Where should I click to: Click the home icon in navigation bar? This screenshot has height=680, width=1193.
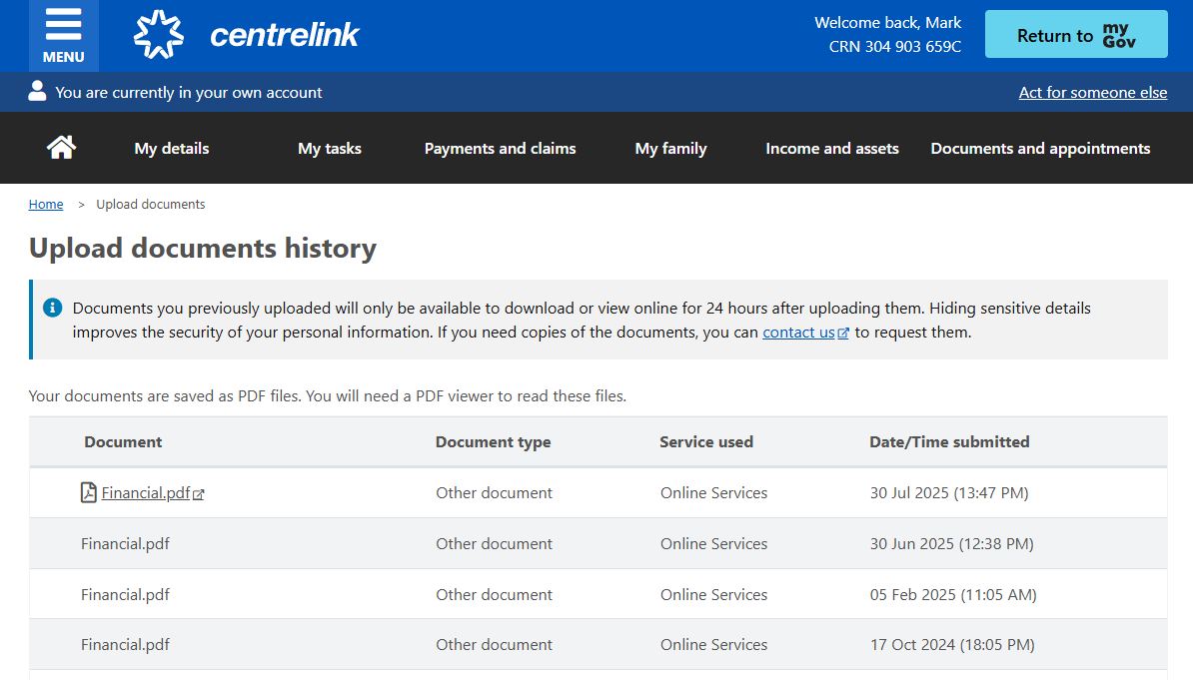coord(61,148)
